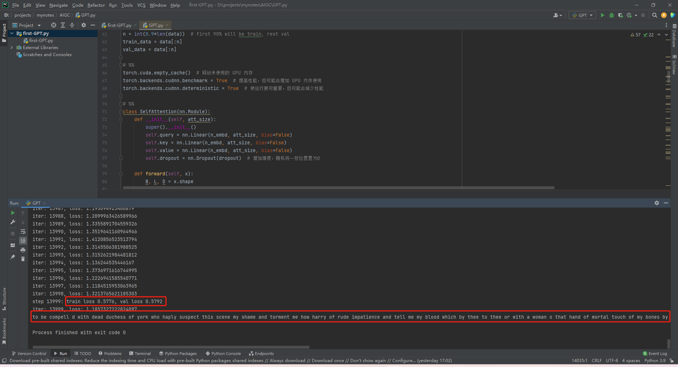Viewport: 678px width, 367px height.
Task: Run the GPT configuration from the main toolbar
Action: click(602, 15)
